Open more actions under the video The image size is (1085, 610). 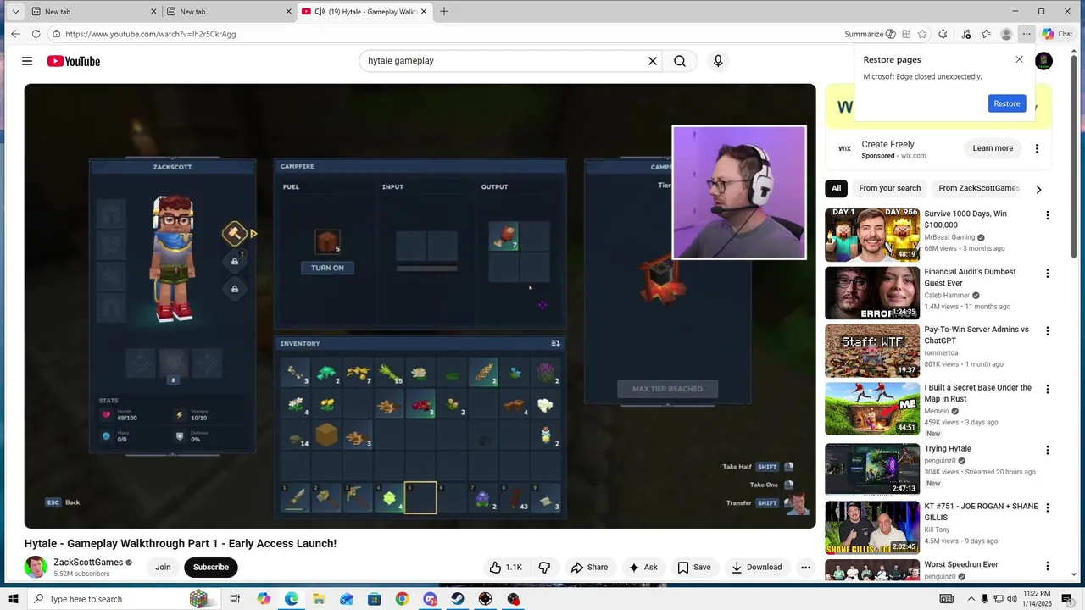click(805, 568)
